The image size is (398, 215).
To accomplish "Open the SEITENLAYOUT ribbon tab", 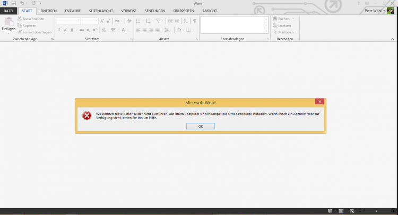I will (101, 11).
